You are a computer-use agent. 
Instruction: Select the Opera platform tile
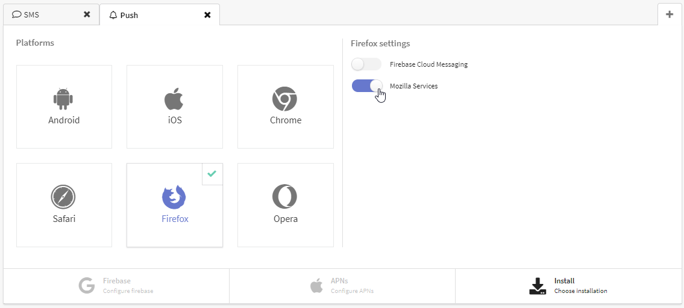pos(285,205)
